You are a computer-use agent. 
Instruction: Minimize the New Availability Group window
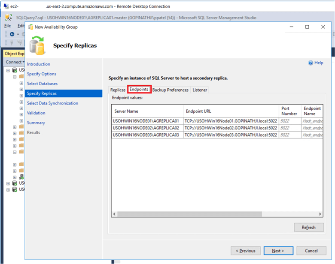point(292,27)
